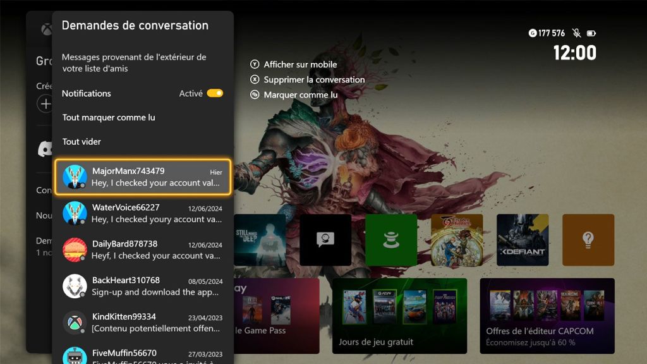This screenshot has width=647, height=364.
Task: Open the green joystick app tile
Action: 391,240
